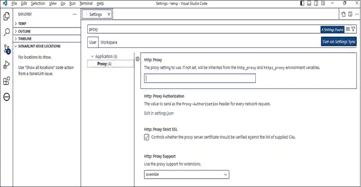The image size is (361, 187).
Task: Open the Selection menu
Action: coord(38,3)
